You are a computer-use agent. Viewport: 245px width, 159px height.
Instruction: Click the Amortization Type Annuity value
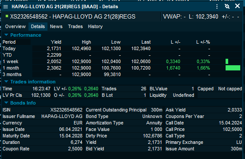[x=154, y=123]
